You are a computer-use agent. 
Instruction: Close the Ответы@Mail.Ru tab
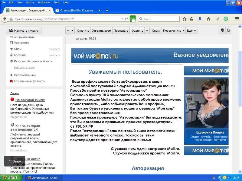pos(99,11)
